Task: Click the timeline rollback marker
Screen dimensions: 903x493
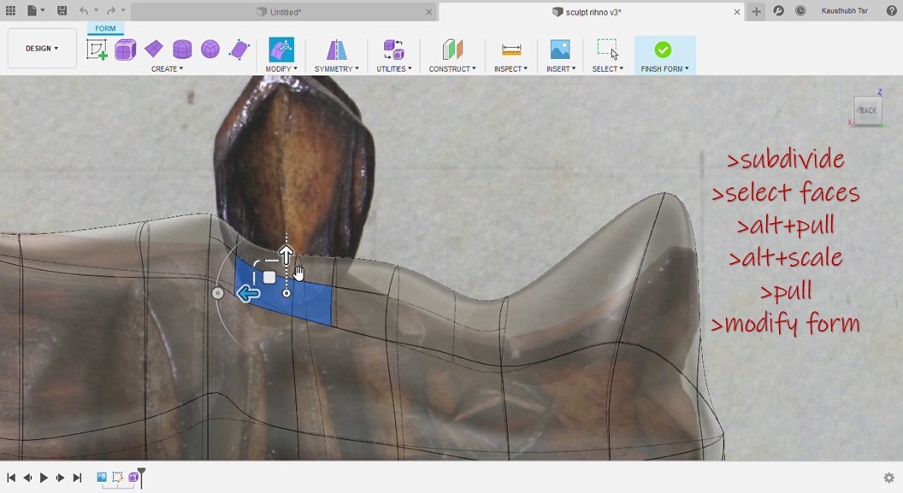Action: [x=142, y=477]
